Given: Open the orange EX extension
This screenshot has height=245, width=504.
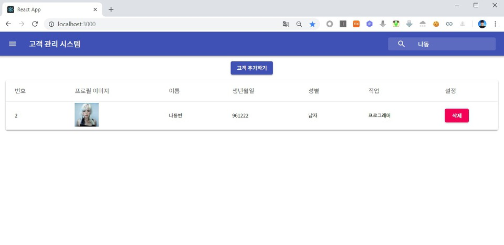Looking at the screenshot, I should pos(356,24).
